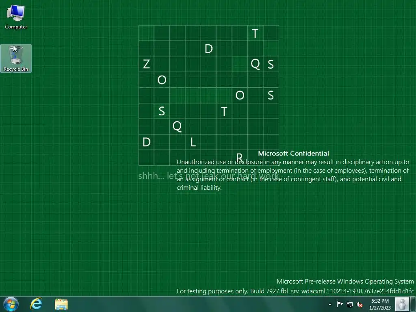Show hidden system tray icons
Screen dimensions: 416x312
tap(330, 304)
